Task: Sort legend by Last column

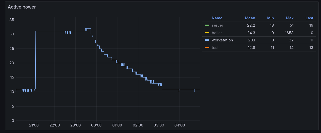Action: 309,18
